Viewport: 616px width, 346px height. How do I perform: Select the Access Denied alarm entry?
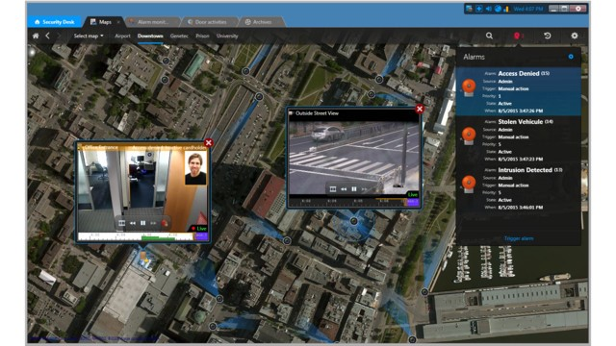[518, 92]
